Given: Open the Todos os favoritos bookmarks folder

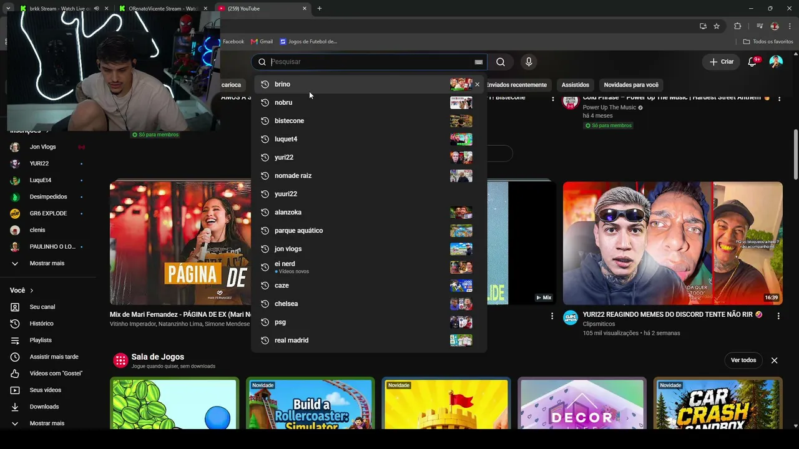Looking at the screenshot, I should (x=768, y=42).
